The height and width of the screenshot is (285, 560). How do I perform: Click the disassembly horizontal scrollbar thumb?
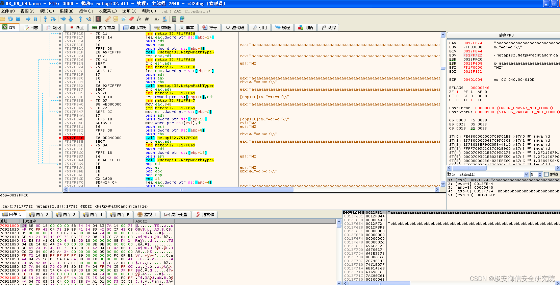[182, 190]
